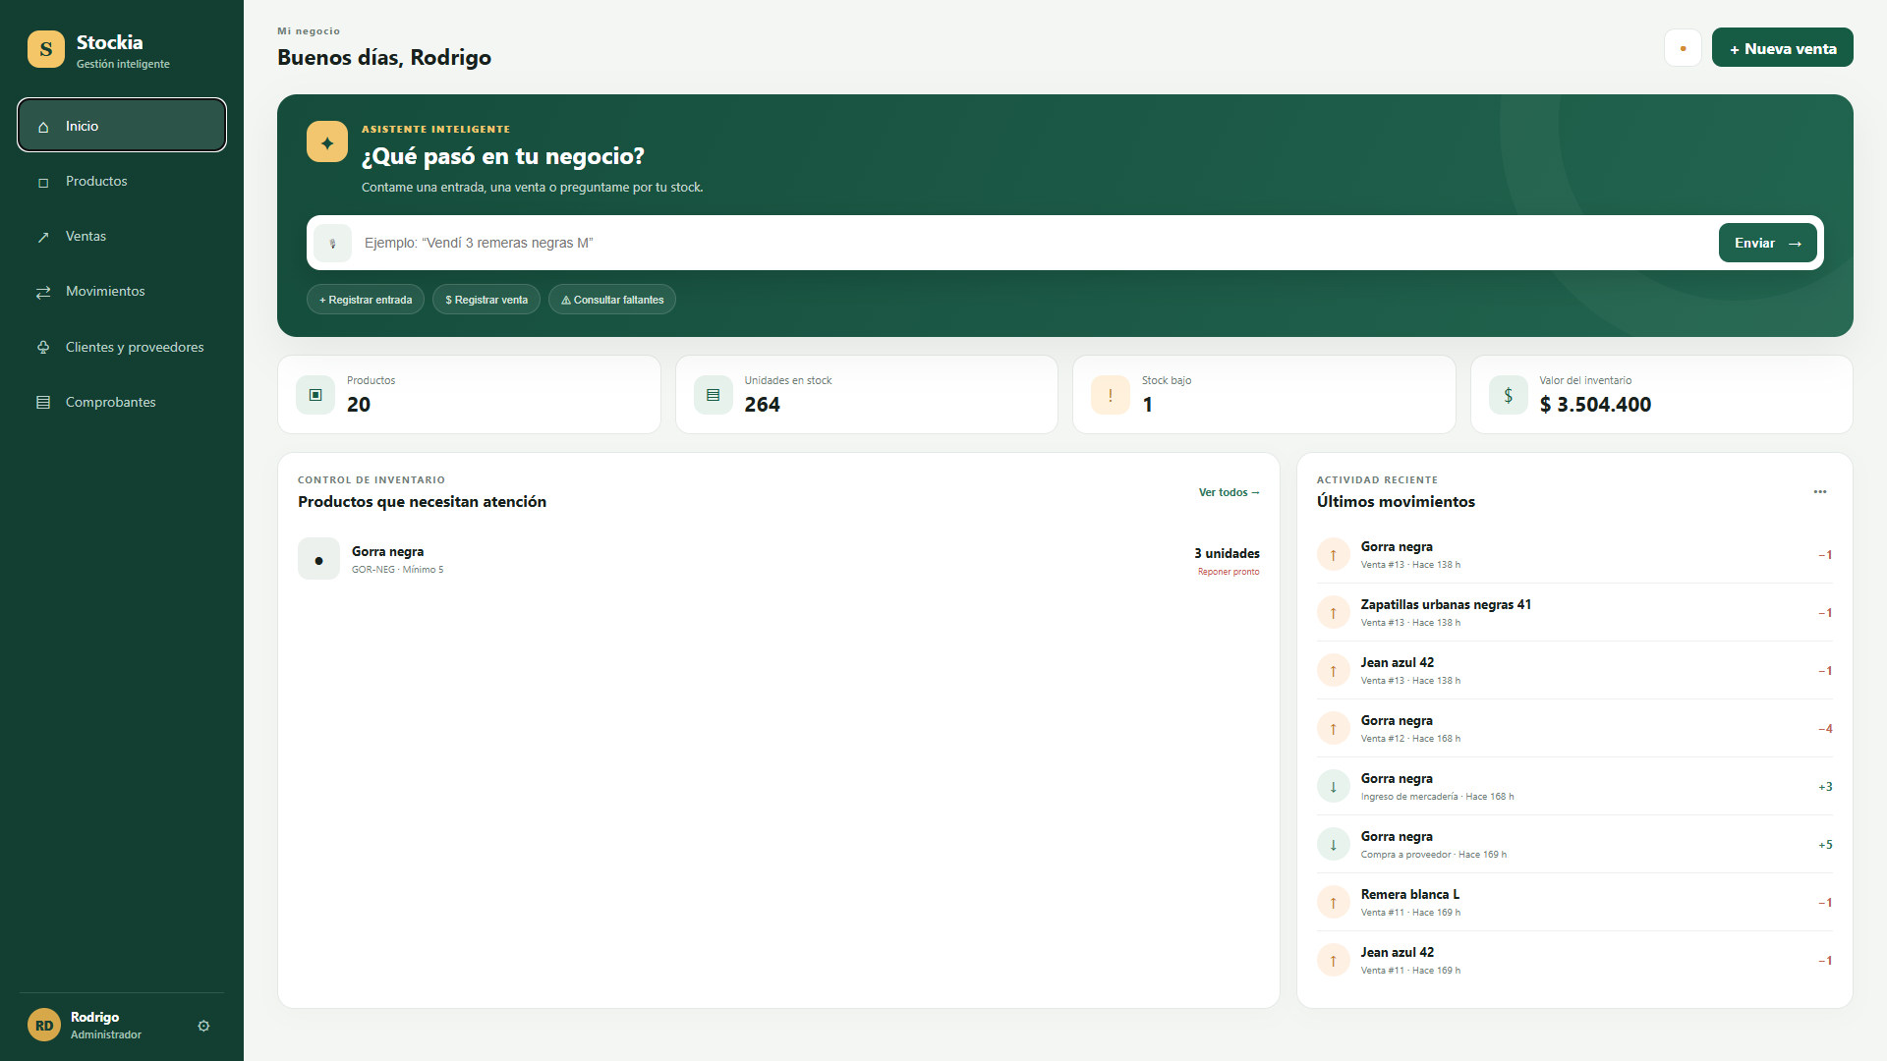1887x1061 pixels.
Task: Click the notification dot button
Action: 1683,48
